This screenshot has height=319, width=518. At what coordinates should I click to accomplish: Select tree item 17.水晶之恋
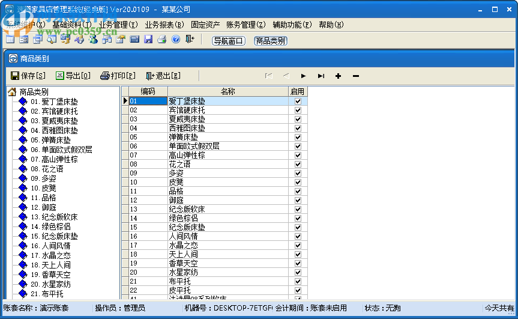(x=50, y=255)
